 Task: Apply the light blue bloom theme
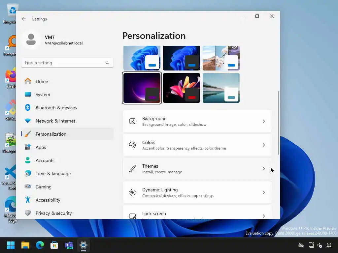pyautogui.click(x=142, y=58)
